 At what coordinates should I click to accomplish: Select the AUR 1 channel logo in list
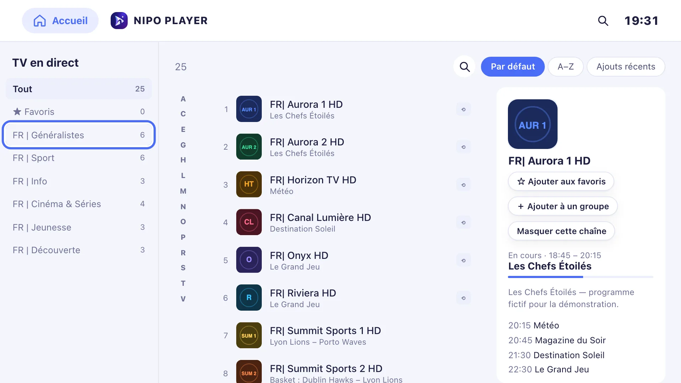pyautogui.click(x=249, y=109)
